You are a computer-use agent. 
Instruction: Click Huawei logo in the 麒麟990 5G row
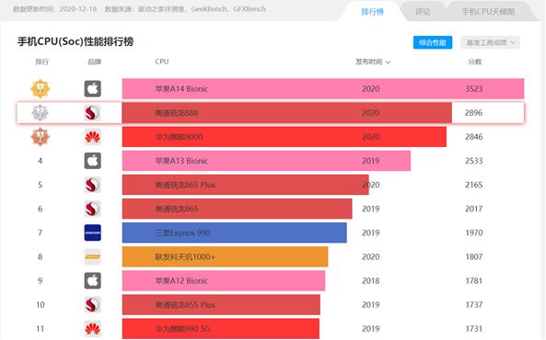coord(93,329)
